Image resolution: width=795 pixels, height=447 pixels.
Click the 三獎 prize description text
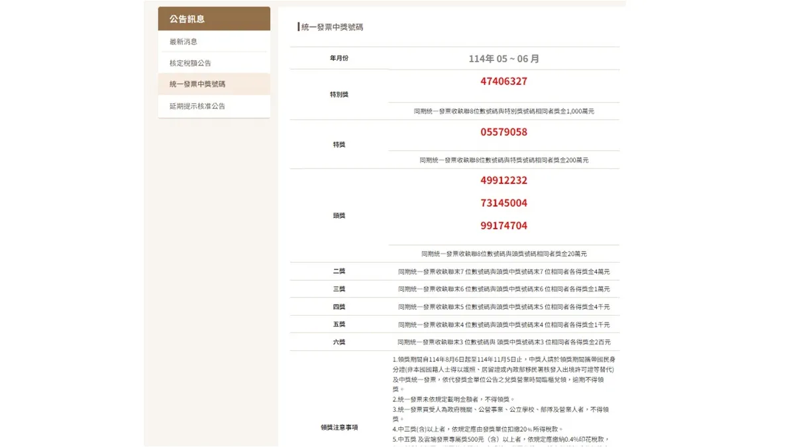[503, 289]
